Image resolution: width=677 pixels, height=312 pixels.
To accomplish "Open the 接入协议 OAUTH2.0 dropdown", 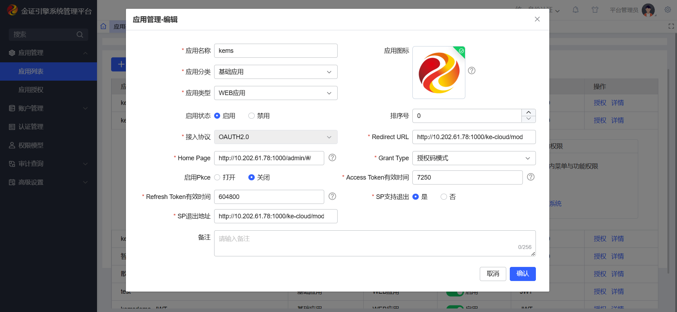I will [x=276, y=137].
